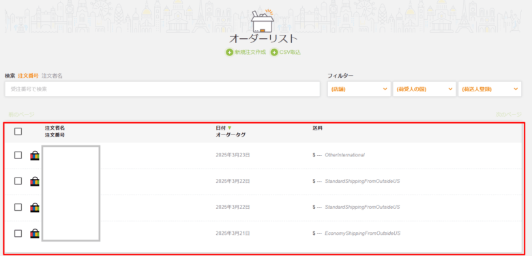Click the 送料 column header

[x=317, y=128]
